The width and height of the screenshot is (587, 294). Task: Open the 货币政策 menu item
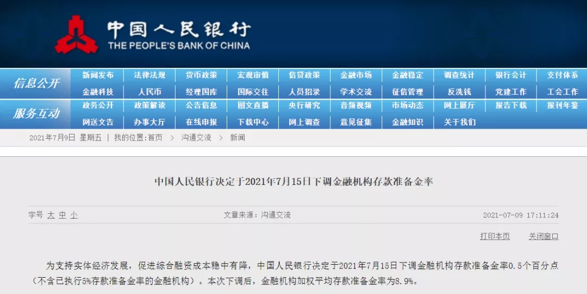point(201,75)
